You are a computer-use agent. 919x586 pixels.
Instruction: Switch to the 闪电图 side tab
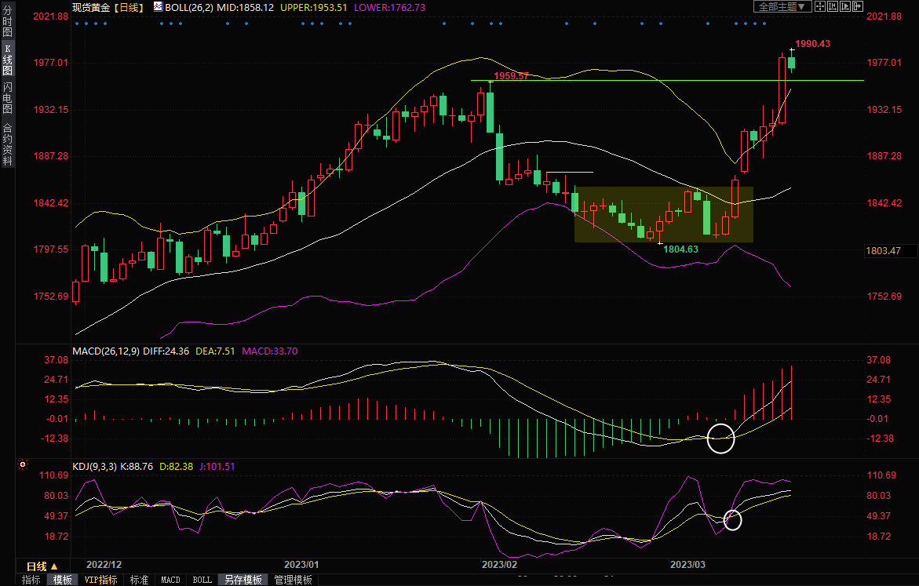tap(7, 98)
